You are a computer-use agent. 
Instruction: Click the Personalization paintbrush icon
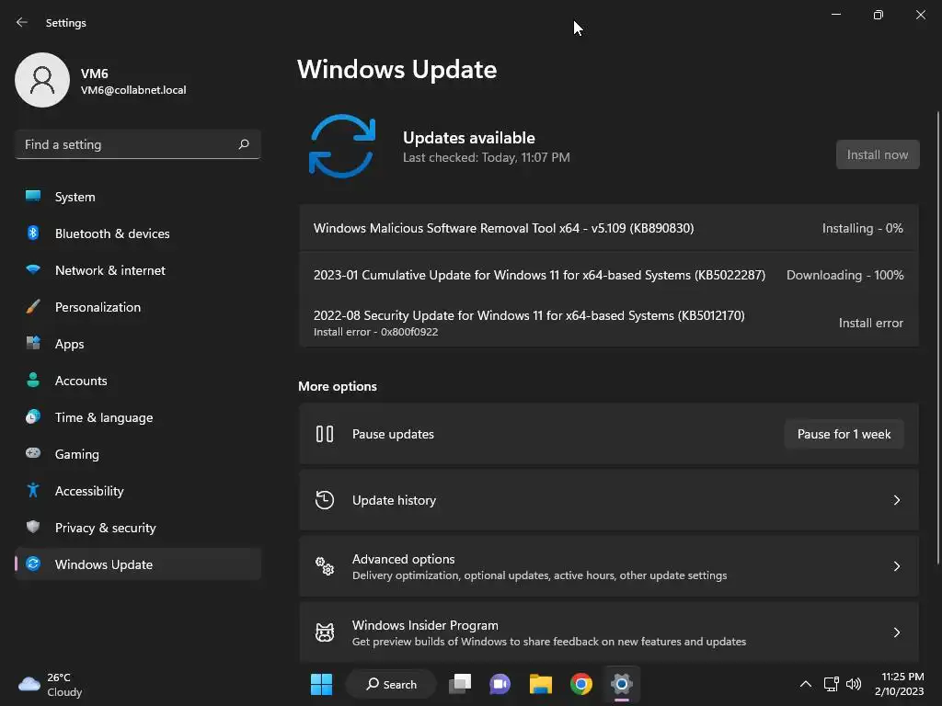pos(33,307)
